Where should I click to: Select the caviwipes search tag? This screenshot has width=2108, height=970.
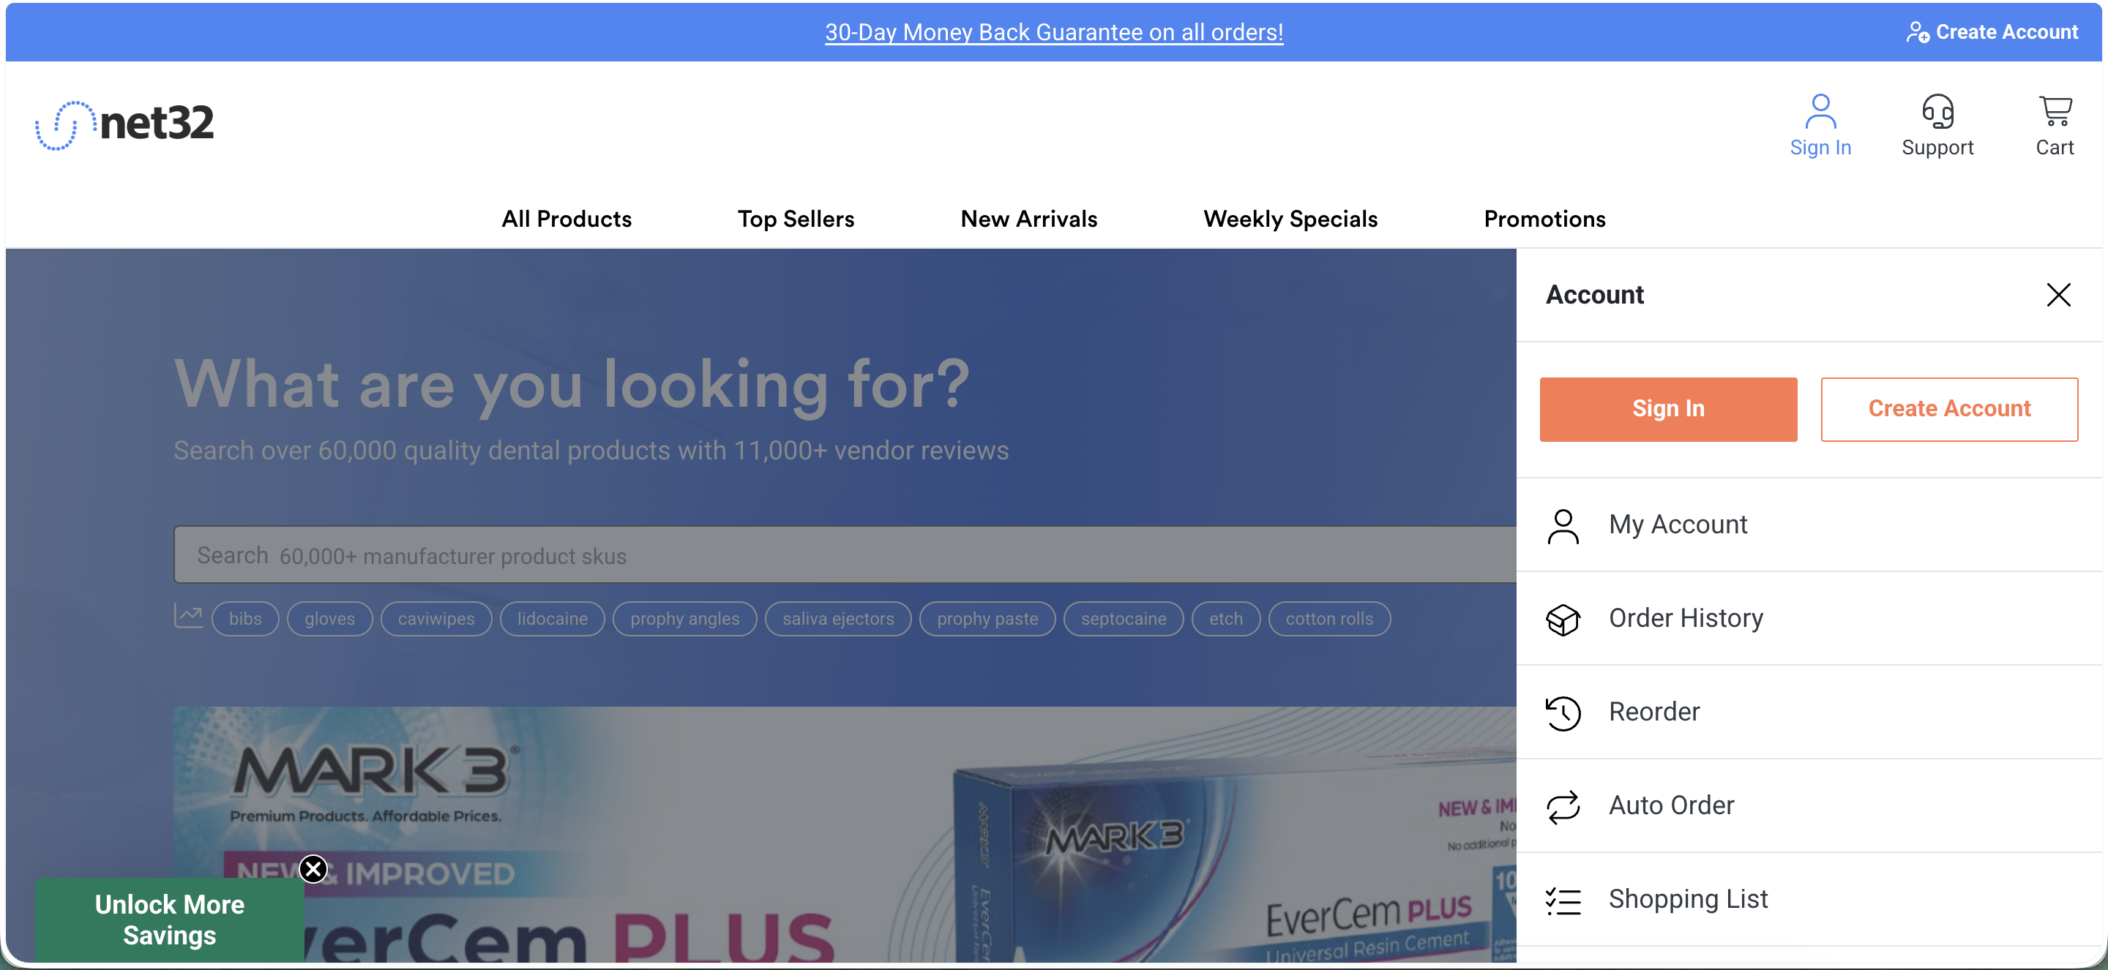[x=436, y=619]
